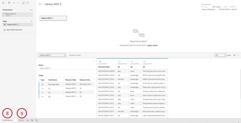Click the search icon beside Table
Image resolution: width=241 pixels, height=123 pixels.
pos(32,21)
